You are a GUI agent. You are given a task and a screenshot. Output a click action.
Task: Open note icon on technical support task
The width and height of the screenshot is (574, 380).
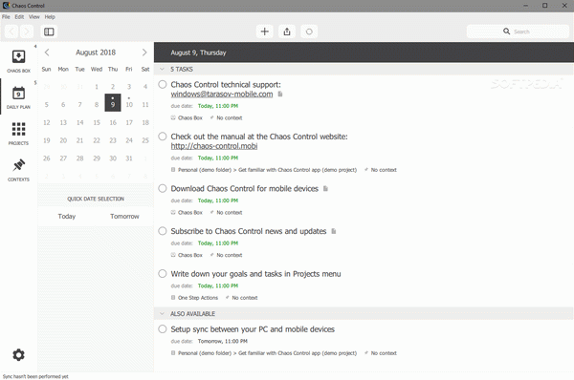[280, 95]
